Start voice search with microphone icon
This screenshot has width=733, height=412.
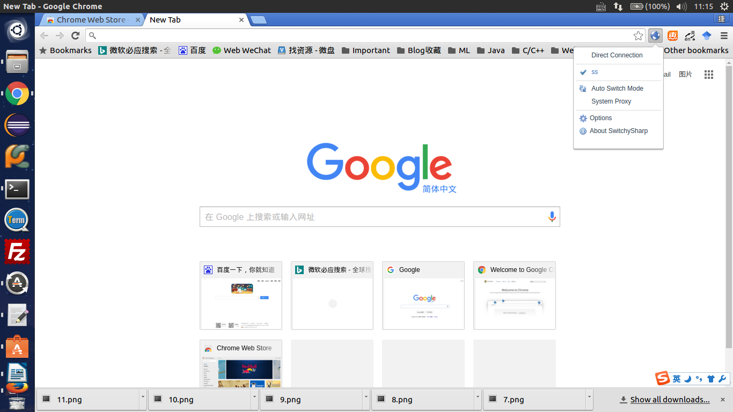pyautogui.click(x=552, y=217)
